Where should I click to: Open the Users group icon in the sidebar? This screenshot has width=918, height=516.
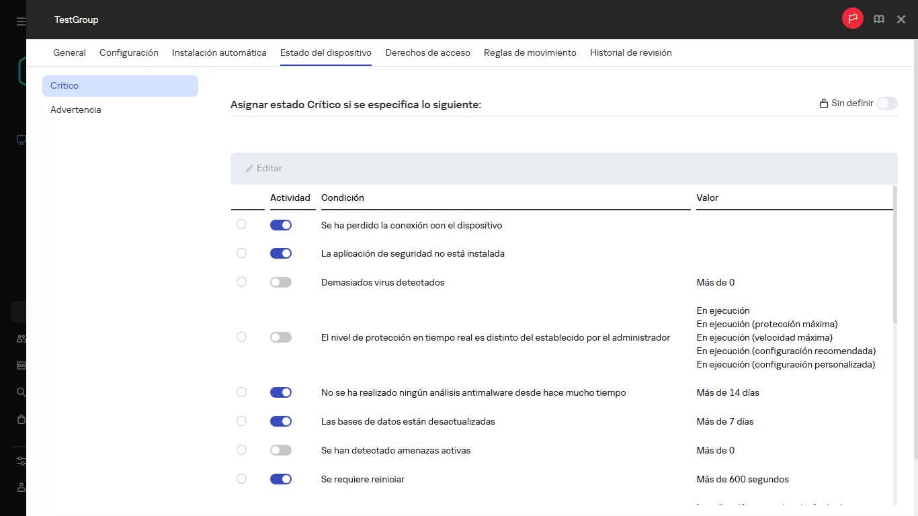[20, 339]
